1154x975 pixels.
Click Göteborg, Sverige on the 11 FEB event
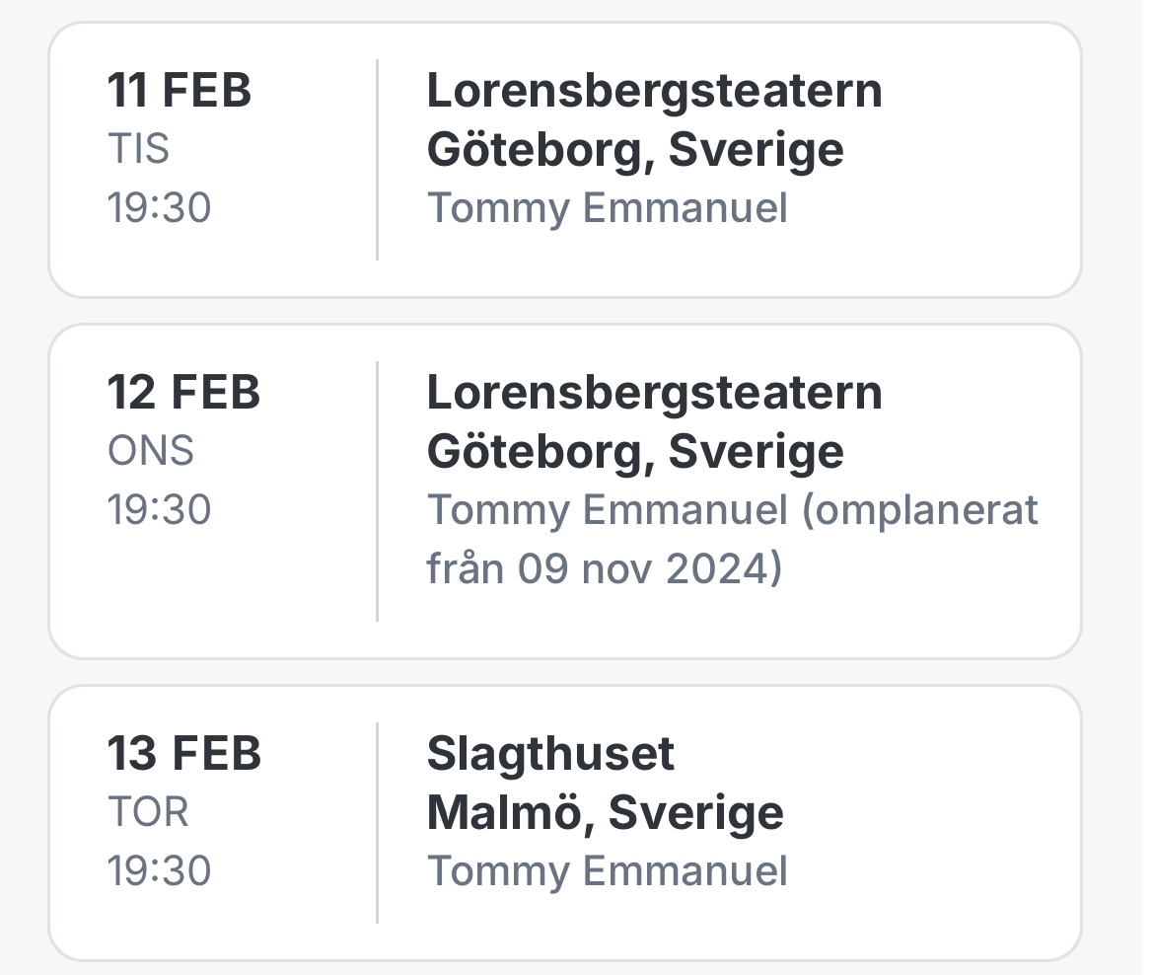[x=635, y=150]
